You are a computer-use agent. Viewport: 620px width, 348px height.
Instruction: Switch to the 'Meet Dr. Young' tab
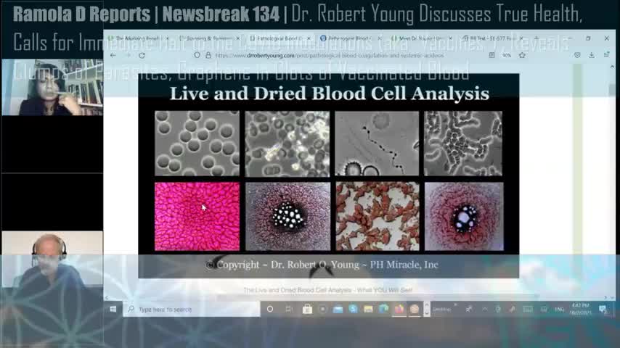[x=421, y=38]
